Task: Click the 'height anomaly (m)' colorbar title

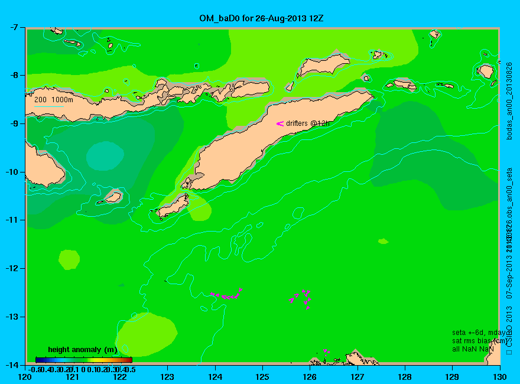Action: (x=83, y=350)
